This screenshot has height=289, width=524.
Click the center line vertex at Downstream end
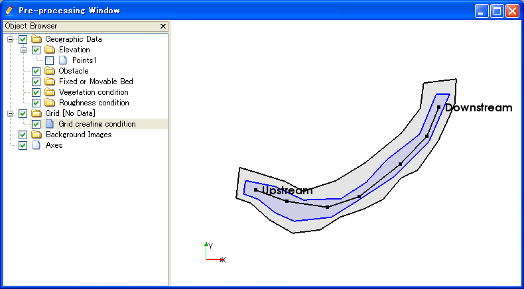438,107
